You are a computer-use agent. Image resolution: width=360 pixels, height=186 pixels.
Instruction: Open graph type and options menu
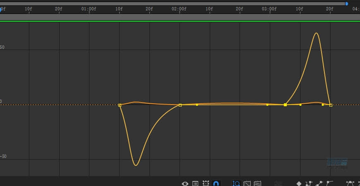point(195,183)
